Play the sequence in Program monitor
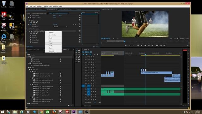 pos(145,46)
